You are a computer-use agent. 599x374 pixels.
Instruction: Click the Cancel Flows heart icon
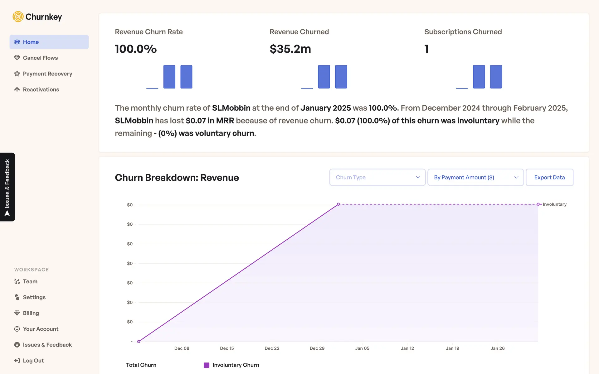(x=17, y=58)
